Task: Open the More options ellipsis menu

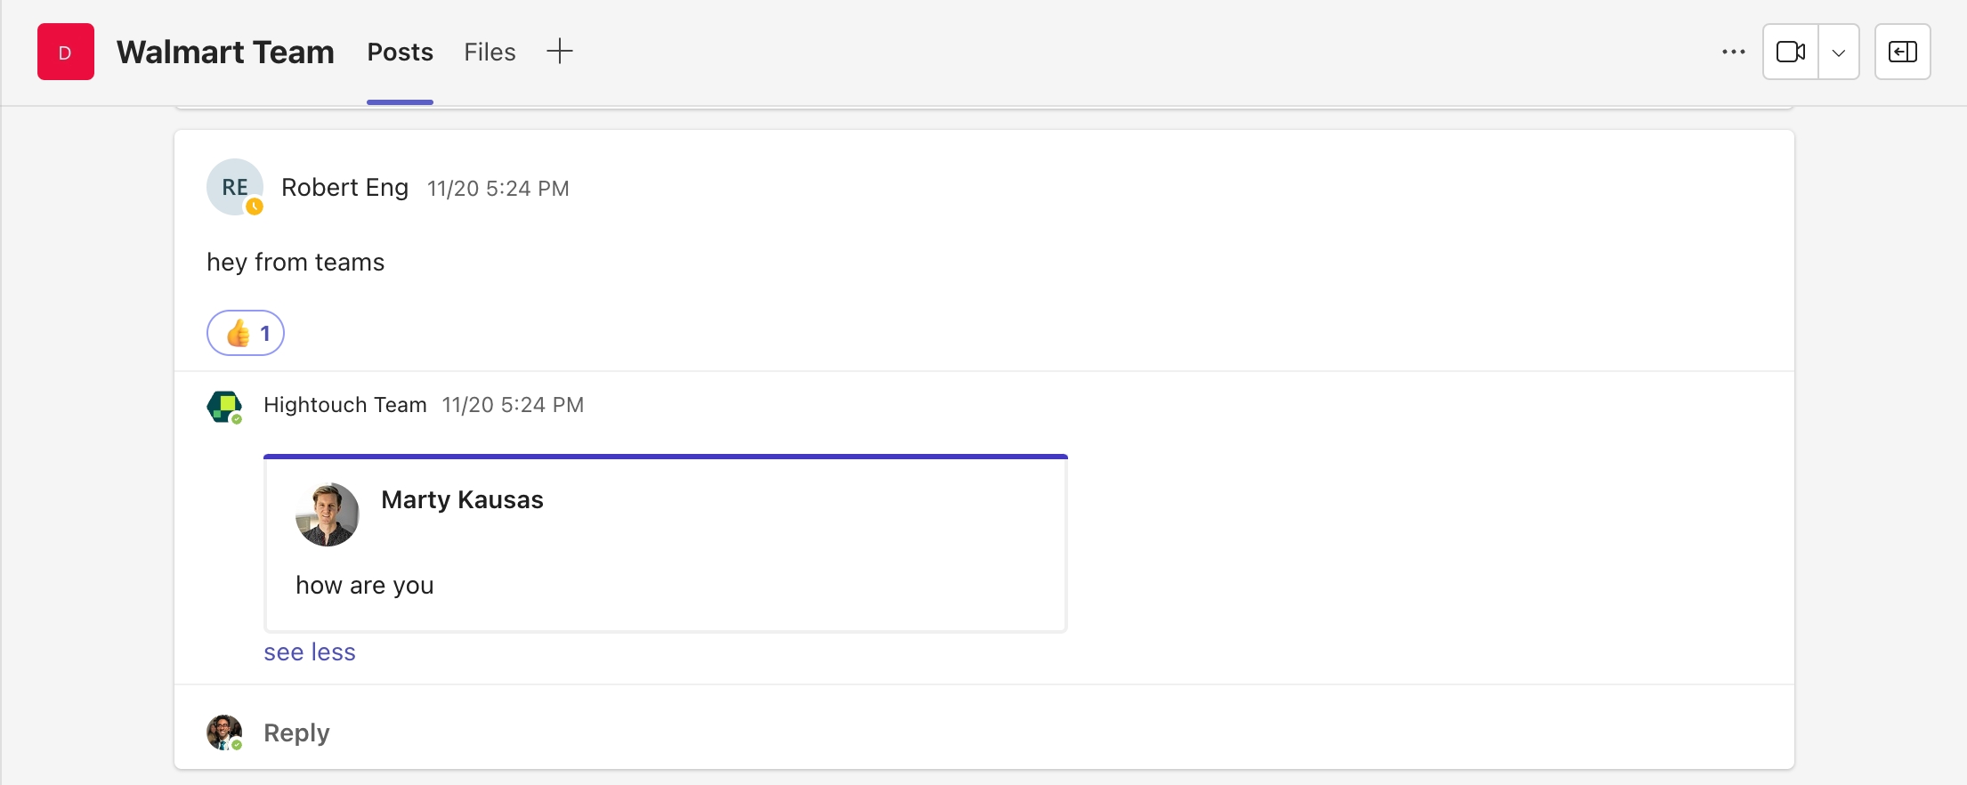Action: tap(1733, 53)
